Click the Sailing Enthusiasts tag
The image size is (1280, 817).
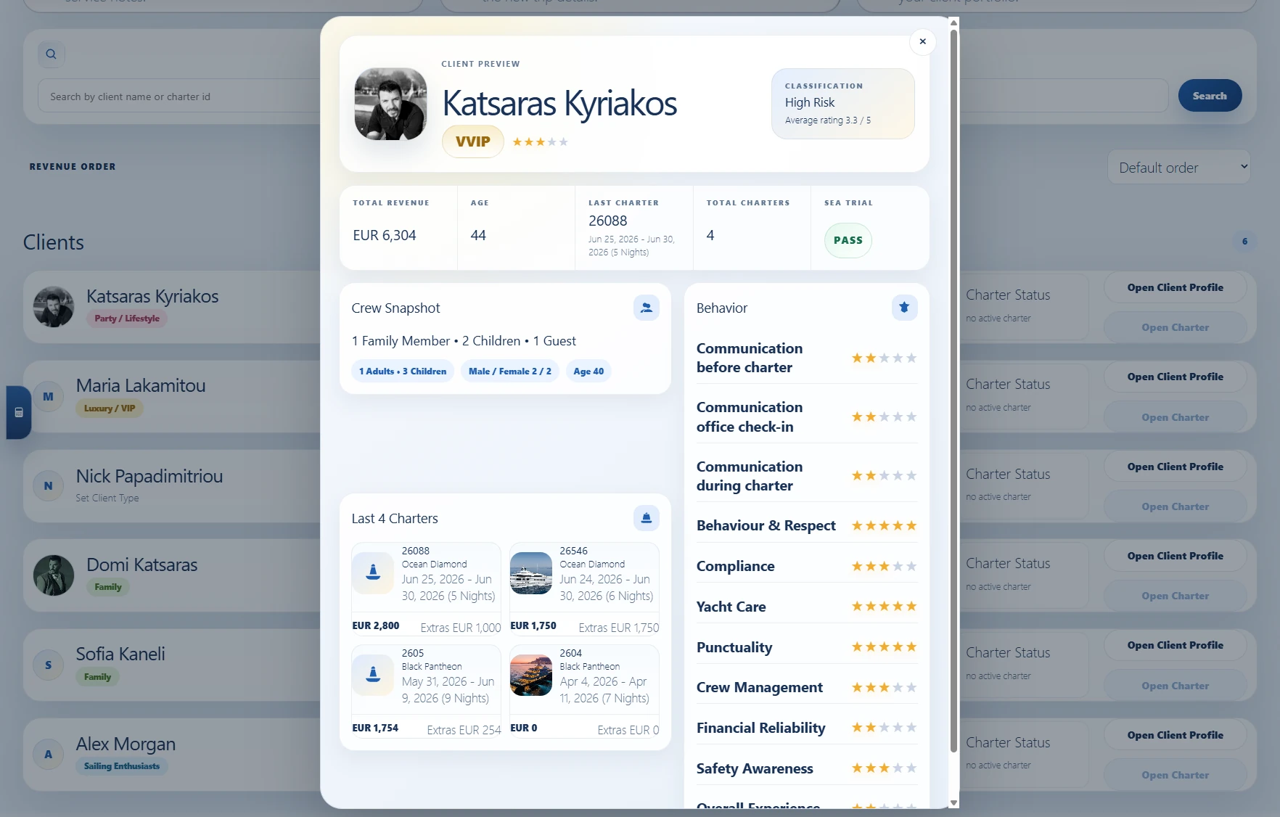coord(122,766)
